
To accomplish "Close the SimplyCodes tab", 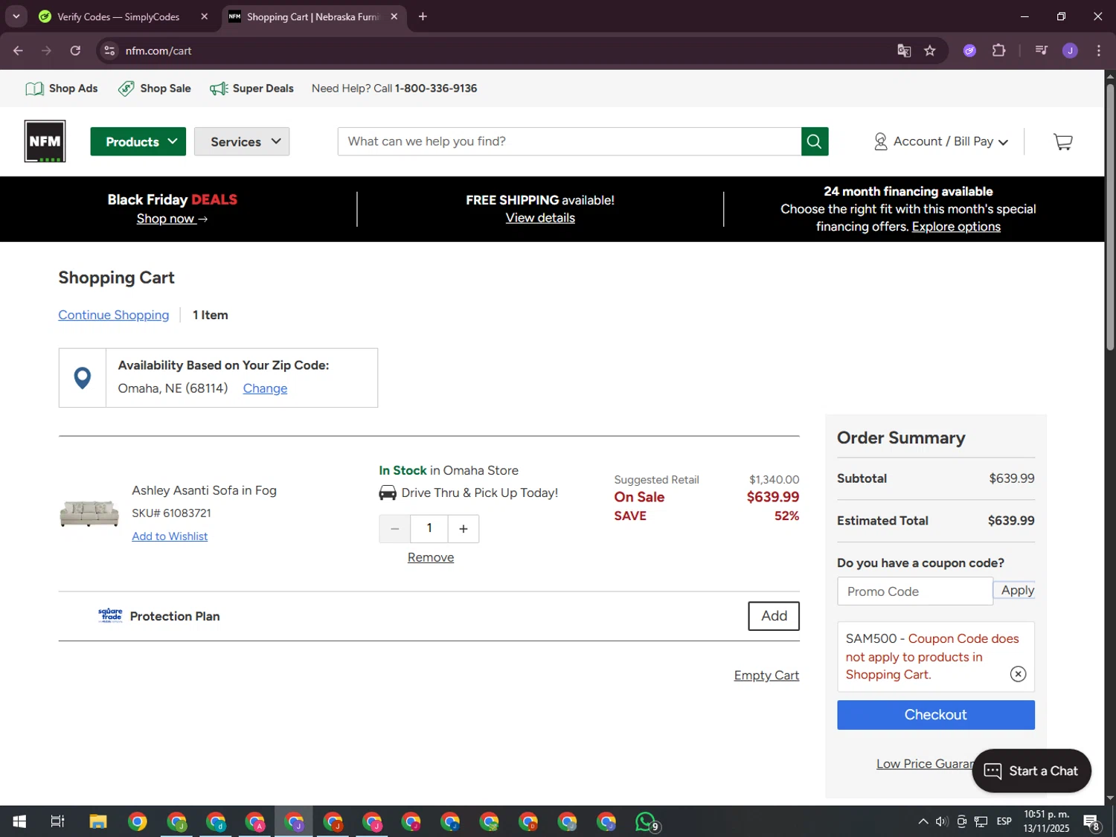I will tap(205, 16).
